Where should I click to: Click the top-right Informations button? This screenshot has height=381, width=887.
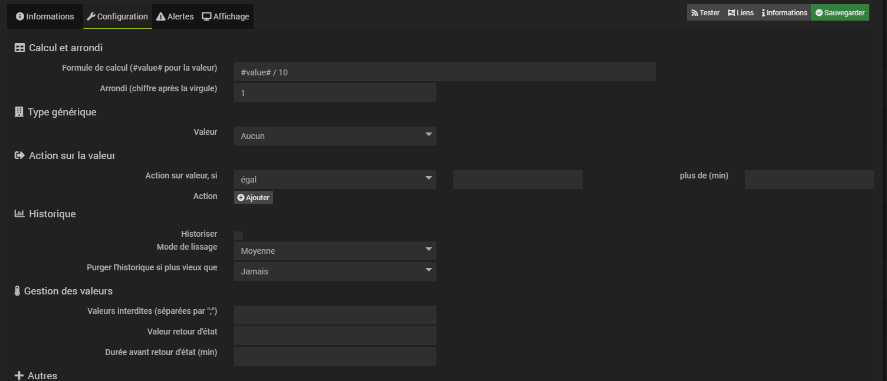[x=784, y=13]
